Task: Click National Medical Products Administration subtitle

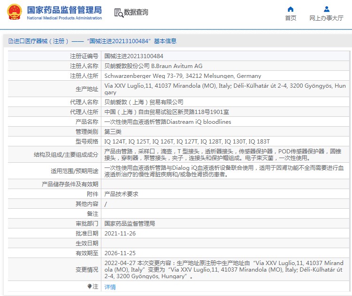Action: point(64,18)
